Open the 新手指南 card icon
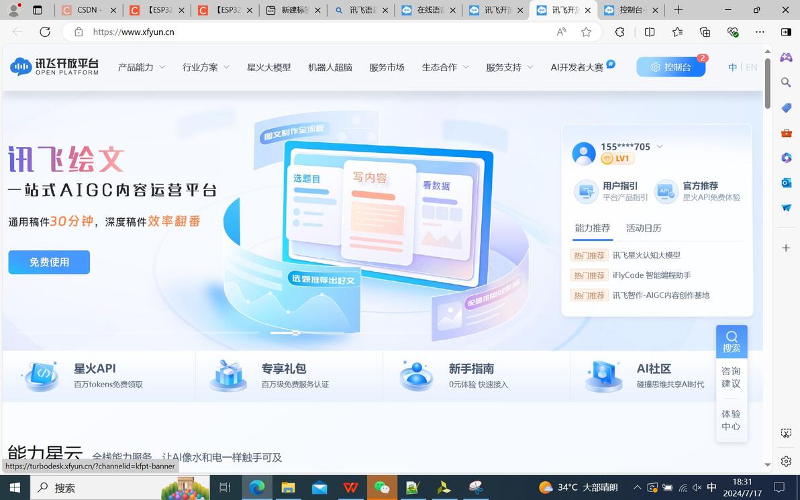 pyautogui.click(x=416, y=376)
